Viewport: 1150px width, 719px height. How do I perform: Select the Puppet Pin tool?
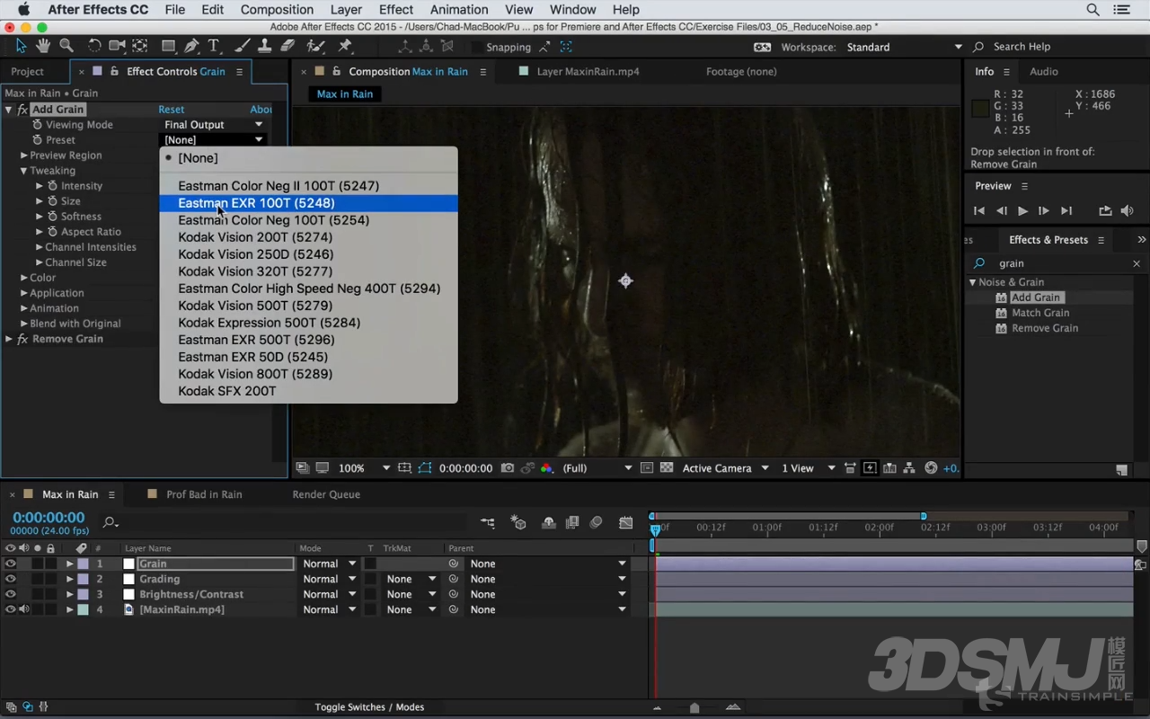pyautogui.click(x=345, y=46)
